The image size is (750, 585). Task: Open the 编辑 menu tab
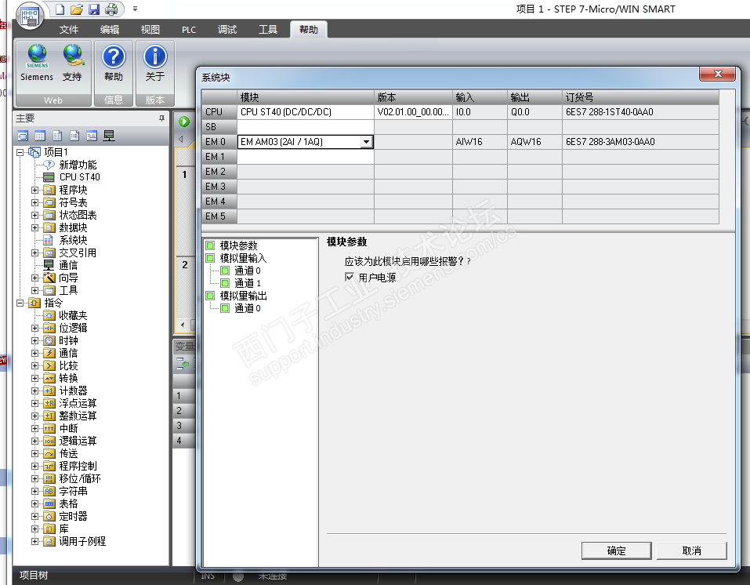coord(110,30)
